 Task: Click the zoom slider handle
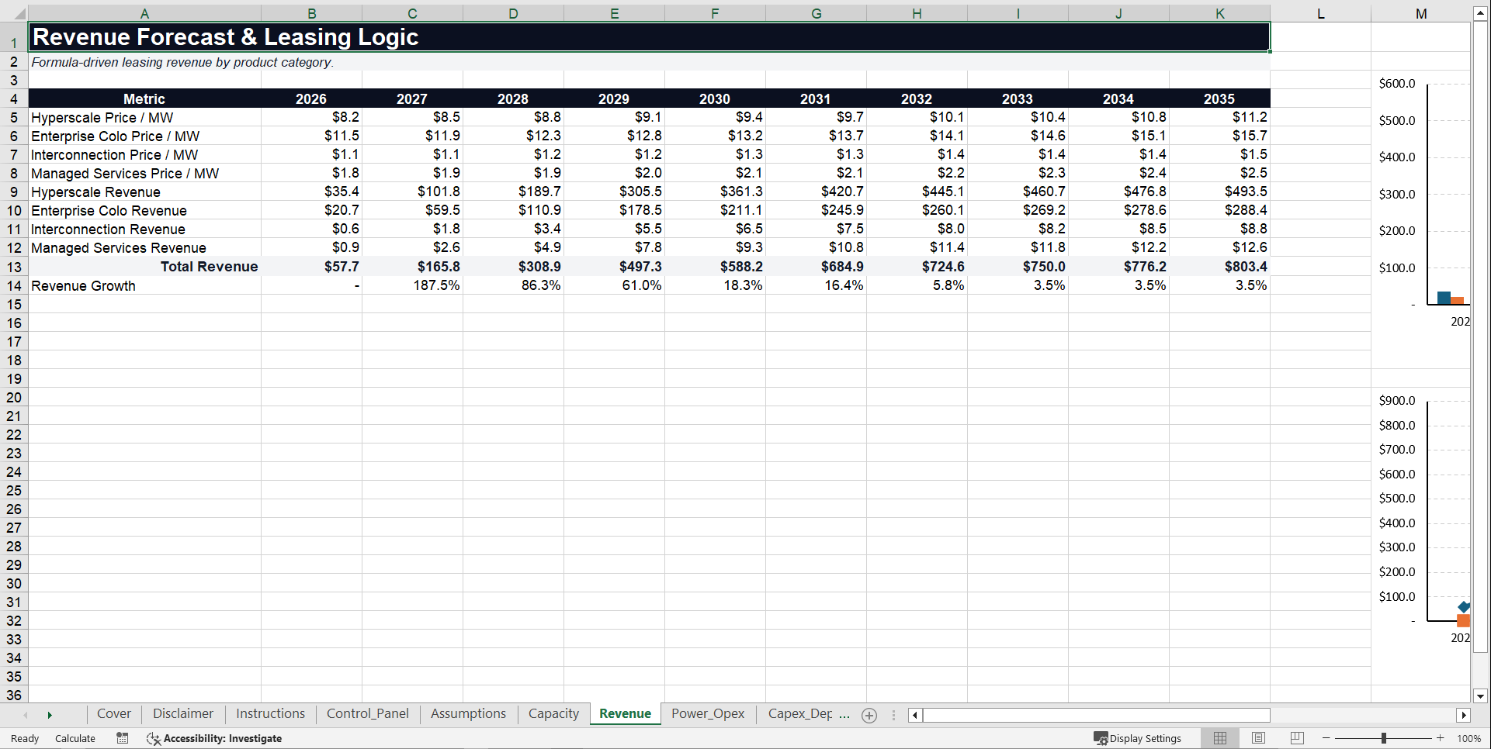1384,738
